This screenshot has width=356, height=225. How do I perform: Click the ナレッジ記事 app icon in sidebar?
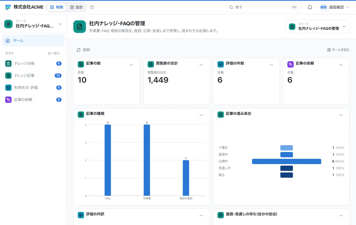click(x=8, y=75)
